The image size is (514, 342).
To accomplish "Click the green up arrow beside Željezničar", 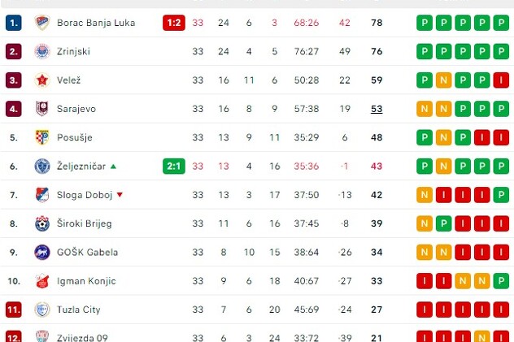I will (x=113, y=167).
